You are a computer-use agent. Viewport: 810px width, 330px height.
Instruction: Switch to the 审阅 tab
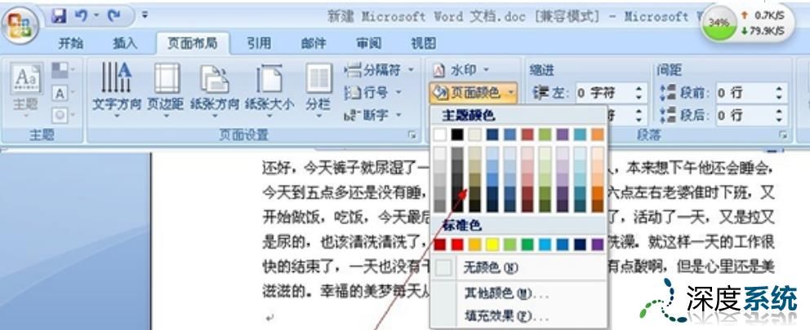[369, 43]
